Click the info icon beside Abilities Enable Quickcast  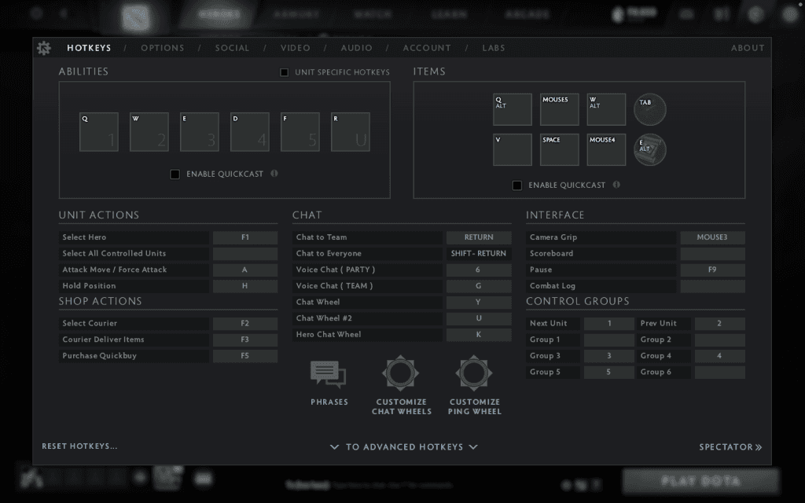pyautogui.click(x=274, y=174)
